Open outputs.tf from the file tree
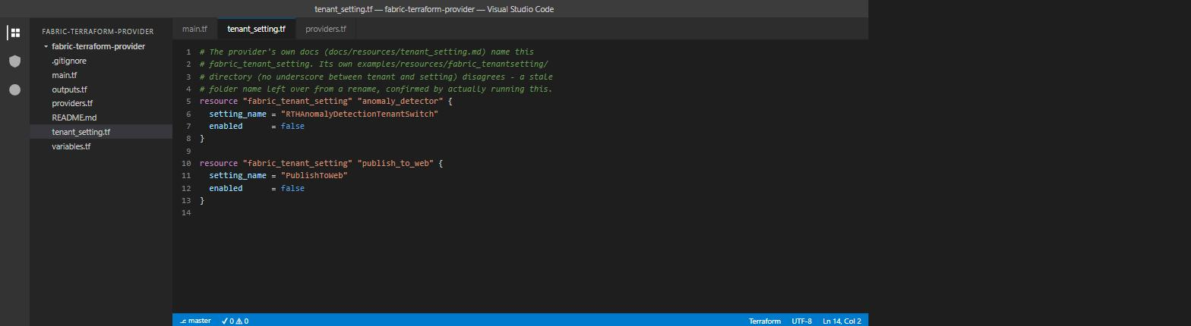Image resolution: width=1191 pixels, height=326 pixels. (x=69, y=89)
